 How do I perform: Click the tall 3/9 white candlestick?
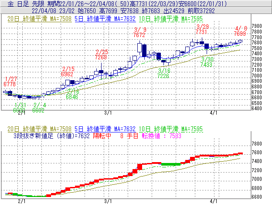pyautogui.click(x=139, y=48)
